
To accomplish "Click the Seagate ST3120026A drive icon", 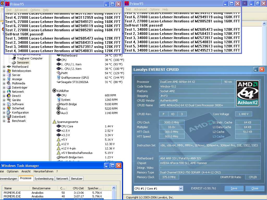I will click(59, 82).
